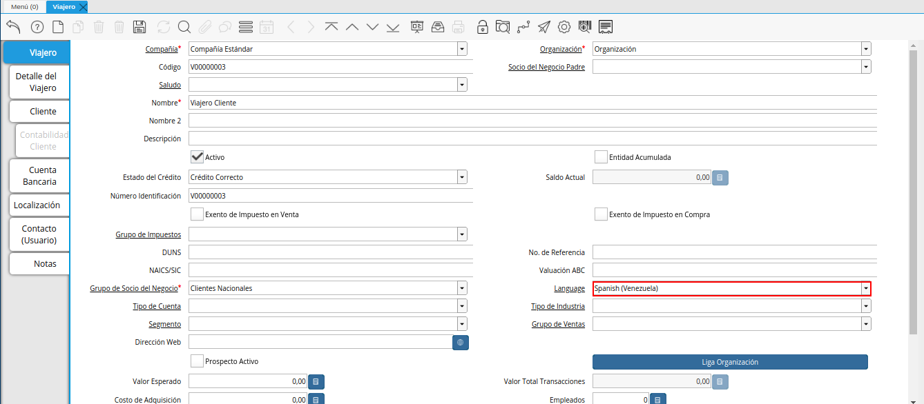Click the Undo changes arrow icon
924x404 pixels.
(x=13, y=27)
